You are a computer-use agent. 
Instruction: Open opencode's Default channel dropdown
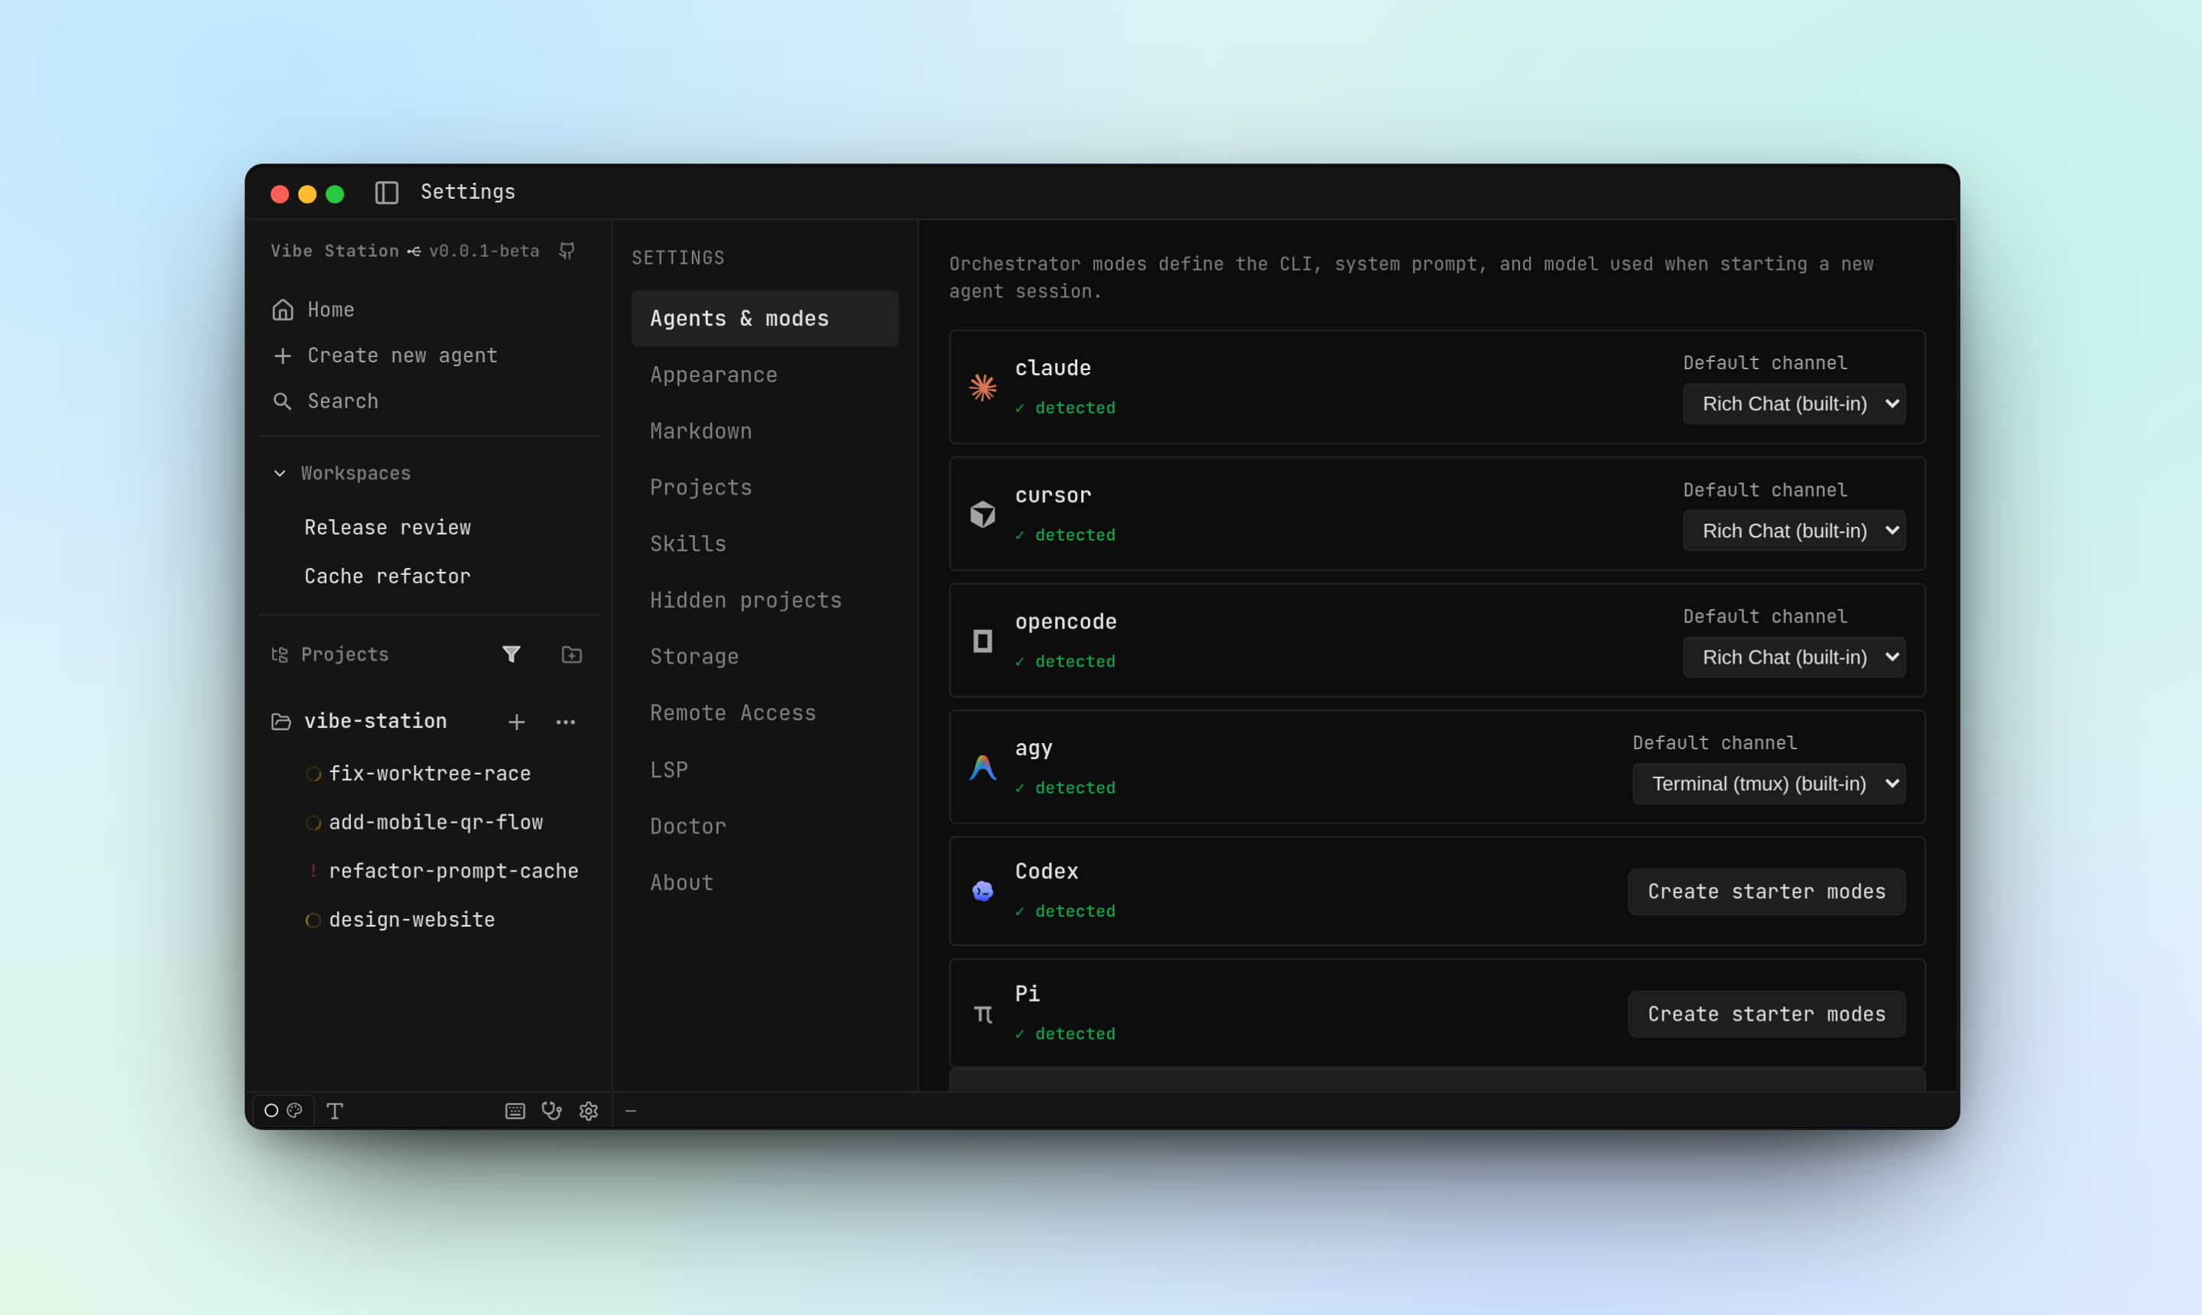1794,657
